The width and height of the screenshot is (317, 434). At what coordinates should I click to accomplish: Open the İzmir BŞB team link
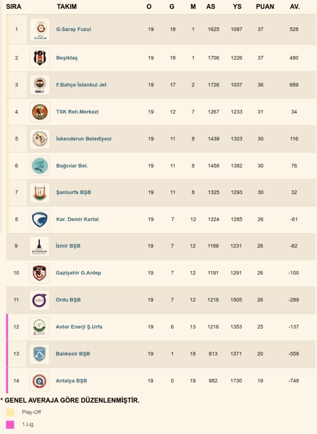click(x=68, y=246)
